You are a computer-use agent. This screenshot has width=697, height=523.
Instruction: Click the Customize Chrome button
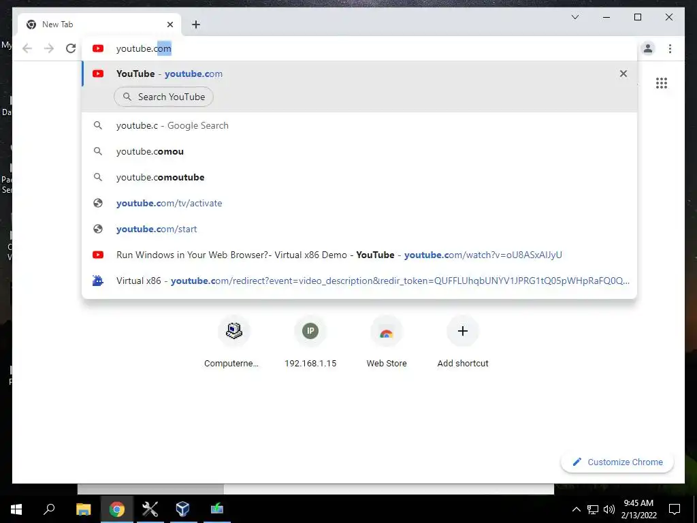point(617,462)
